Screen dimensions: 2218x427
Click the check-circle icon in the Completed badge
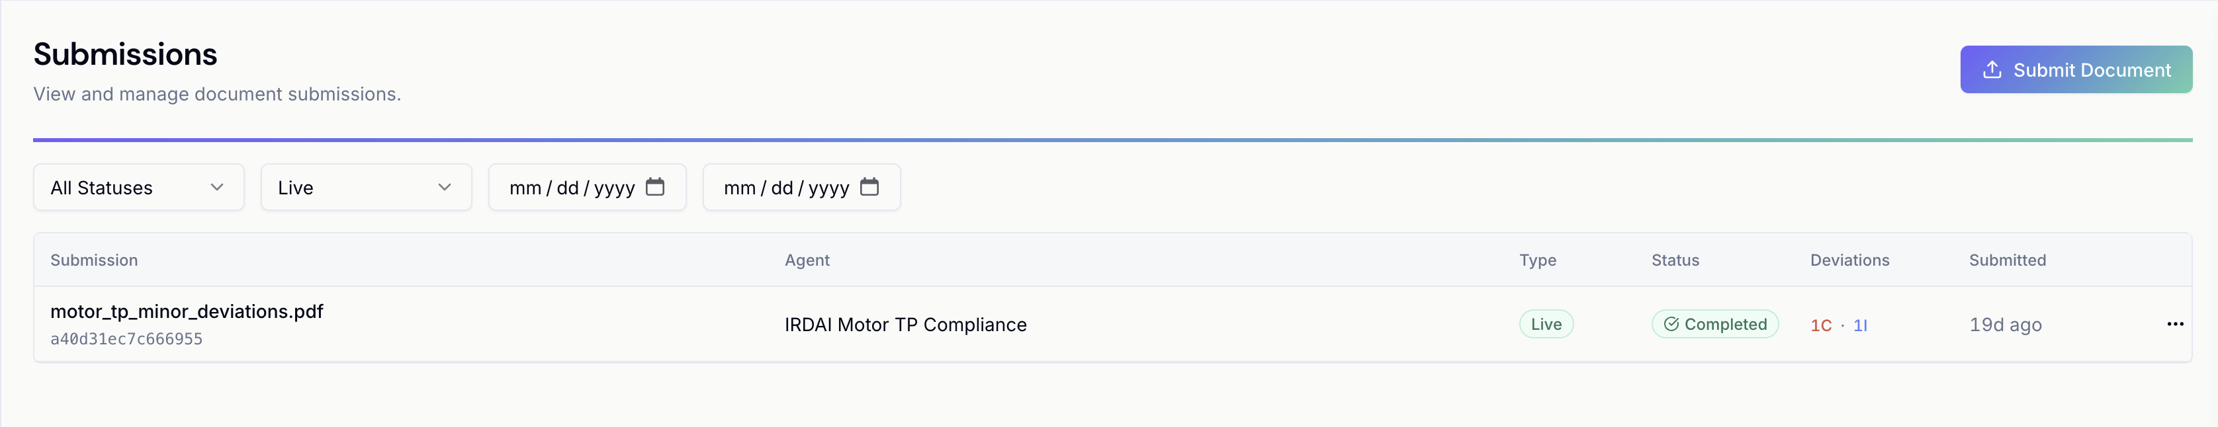(1671, 325)
